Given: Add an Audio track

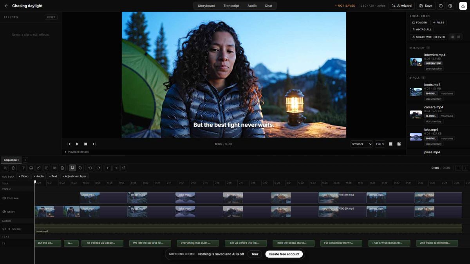Looking at the screenshot, I should pos(38,176).
